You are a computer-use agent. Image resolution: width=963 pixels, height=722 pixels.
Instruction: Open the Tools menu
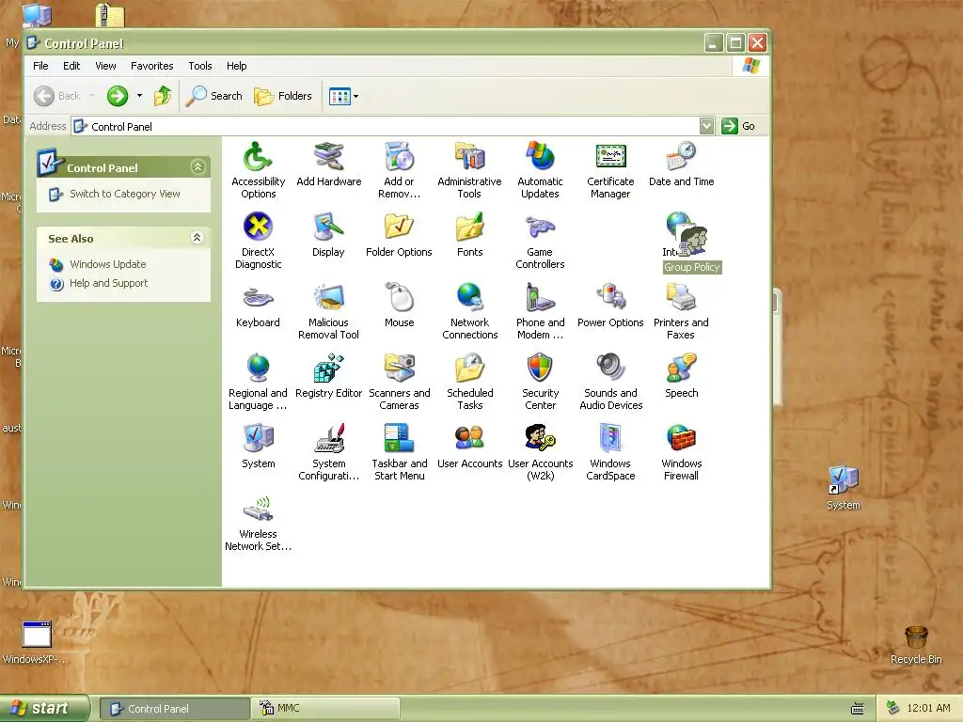coord(200,66)
